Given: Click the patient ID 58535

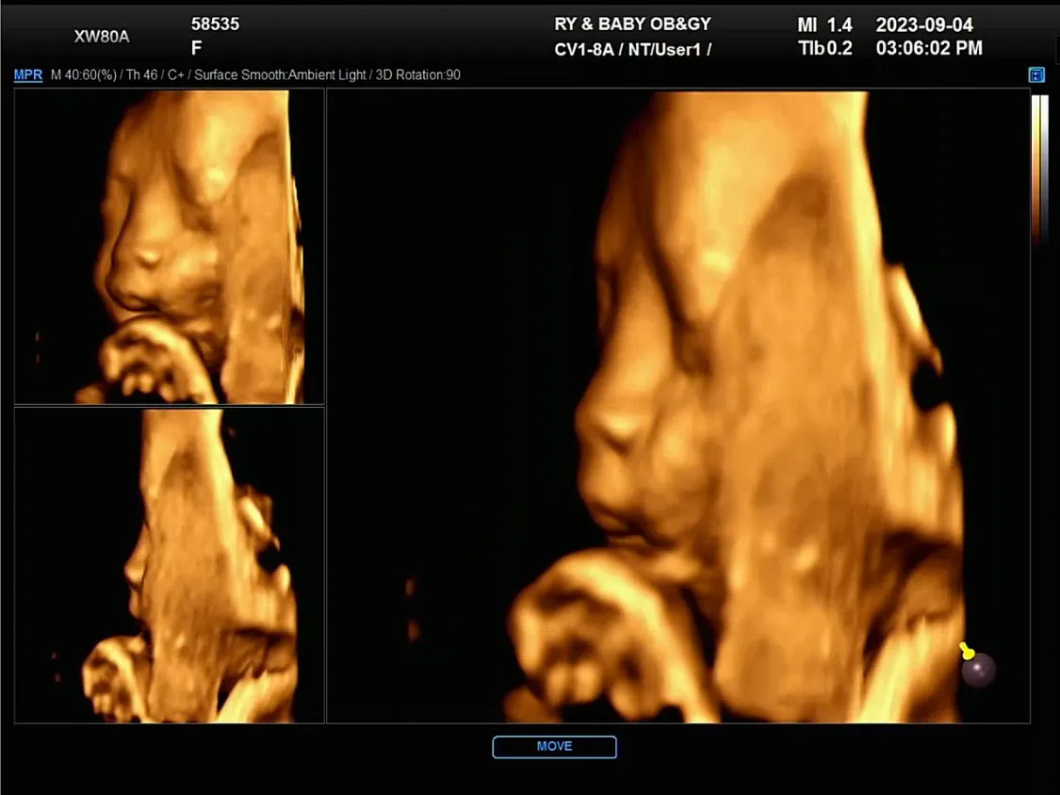Looking at the screenshot, I should pos(215,24).
